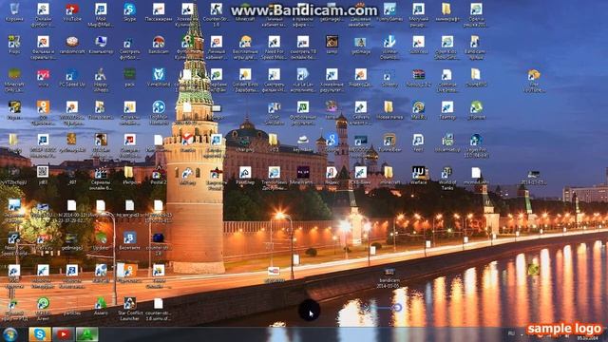Viewport: 608px width, 342px height.
Task: Open the Counter-Strike 1.6 desktop shortcut
Action: (x=216, y=14)
